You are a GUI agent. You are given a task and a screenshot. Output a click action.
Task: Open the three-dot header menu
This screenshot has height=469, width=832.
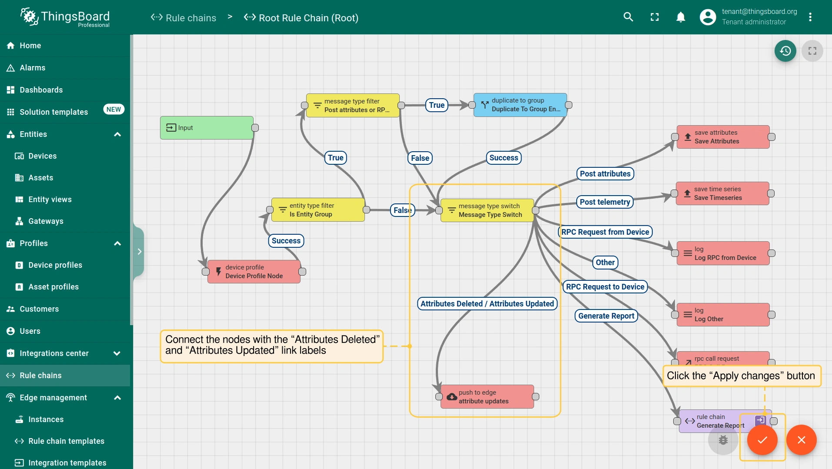click(x=810, y=17)
